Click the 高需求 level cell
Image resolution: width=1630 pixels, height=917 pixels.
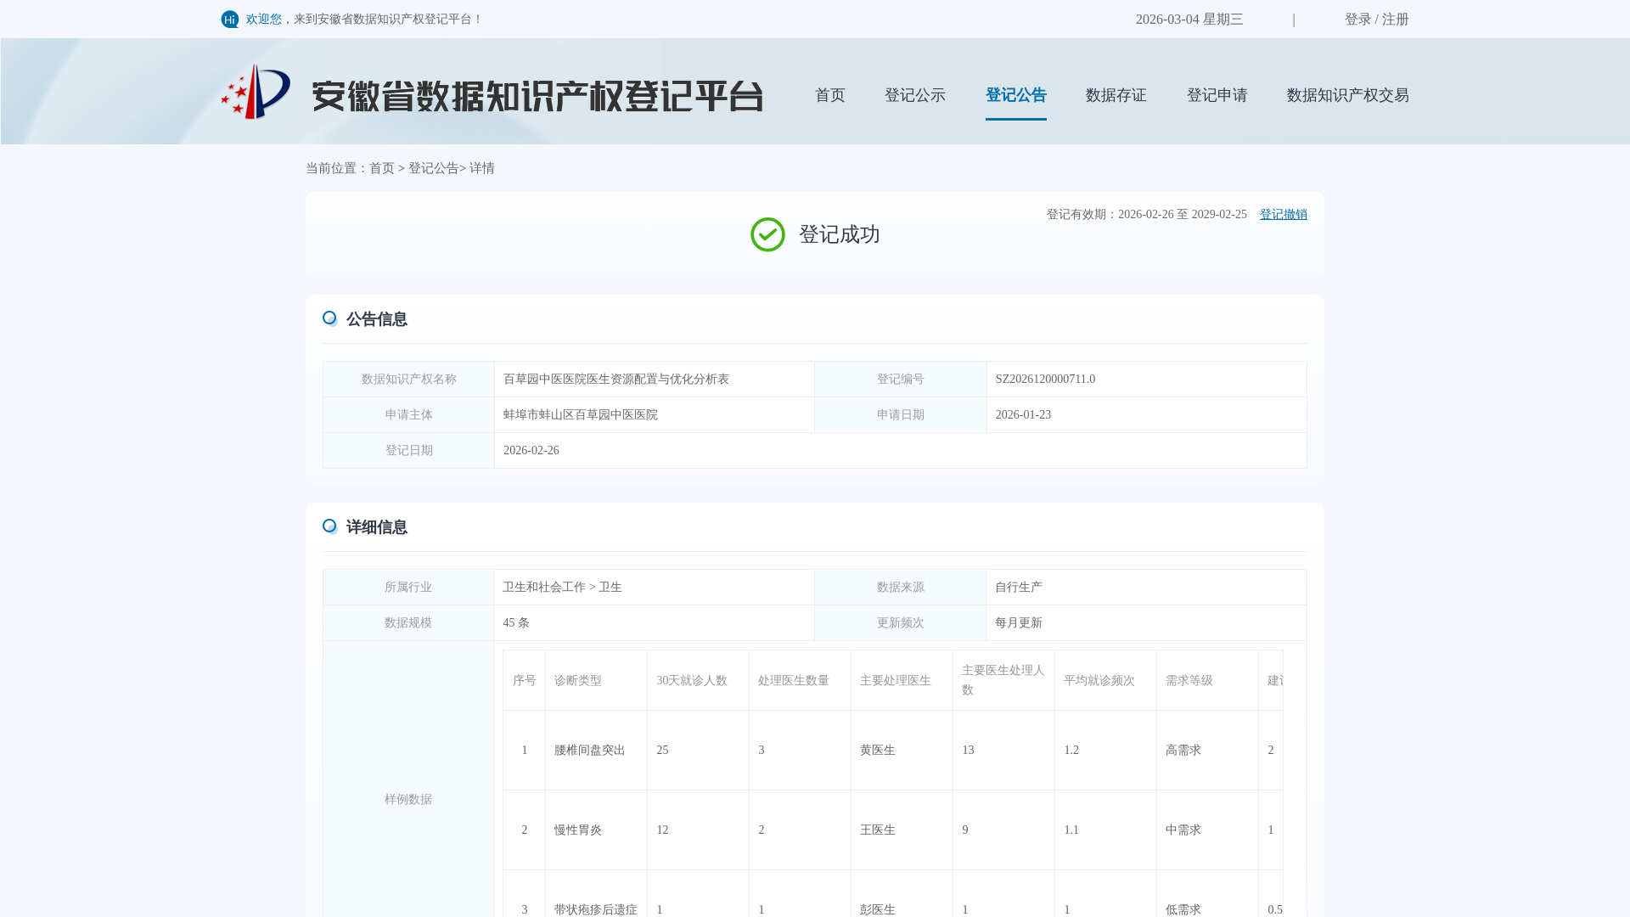click(1207, 751)
